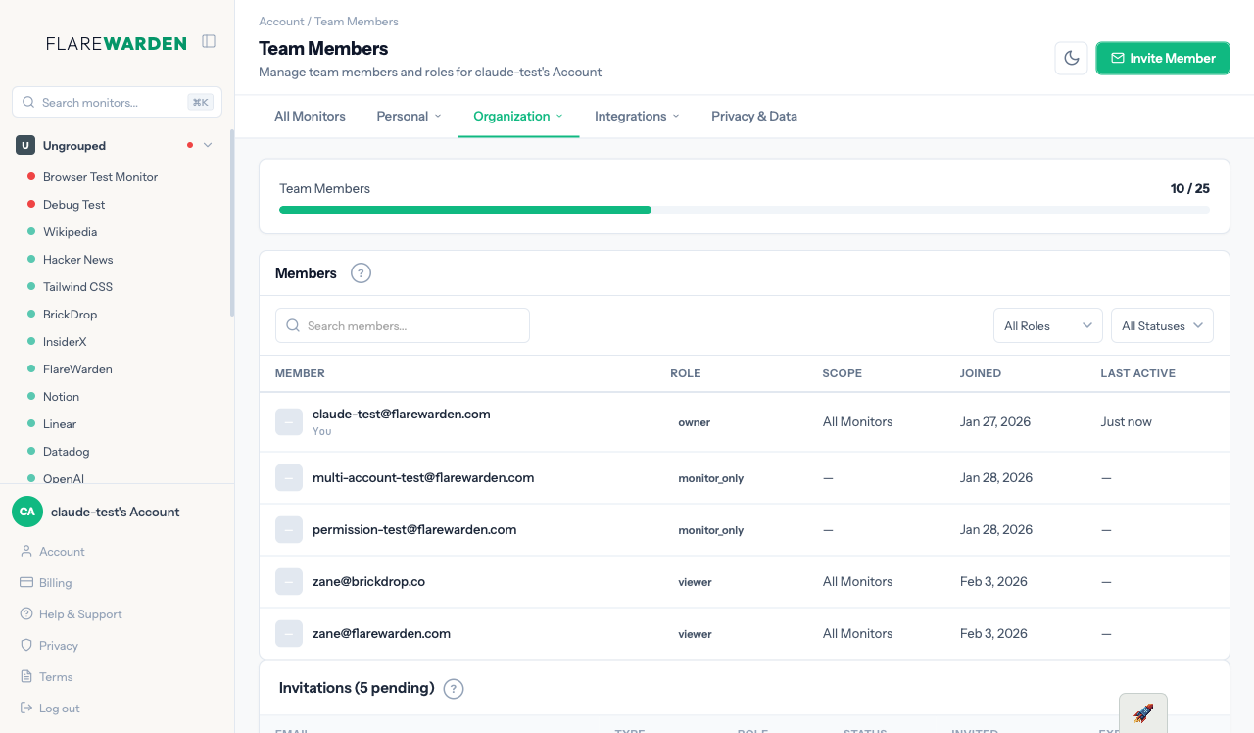Collapse the sidebar panel icon
This screenshot has height=733, width=1254.
click(209, 41)
